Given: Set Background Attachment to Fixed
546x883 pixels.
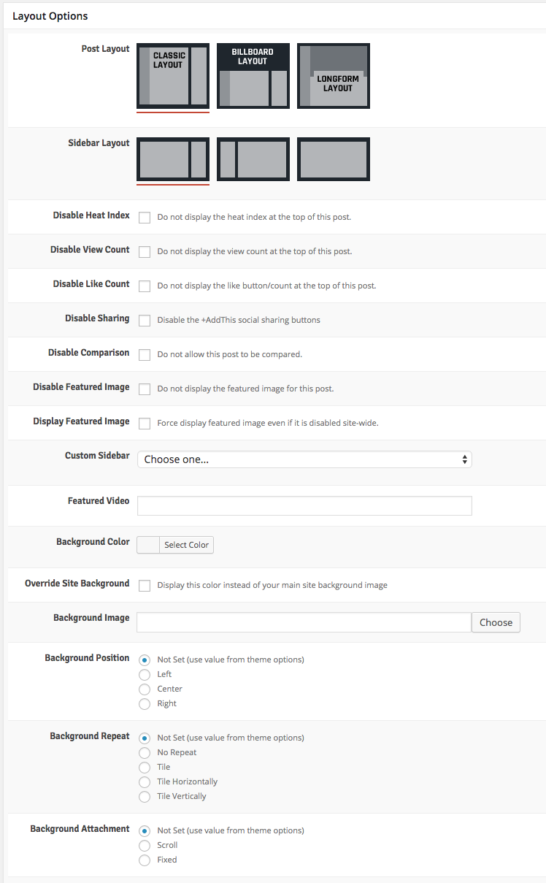Looking at the screenshot, I should point(145,860).
